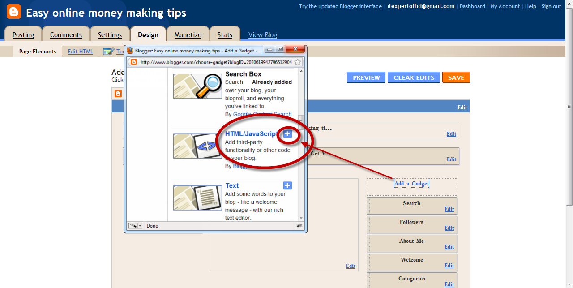Click the main page vertical scrollbar thumb
Image resolution: width=573 pixels, height=288 pixels.
tap(569, 107)
